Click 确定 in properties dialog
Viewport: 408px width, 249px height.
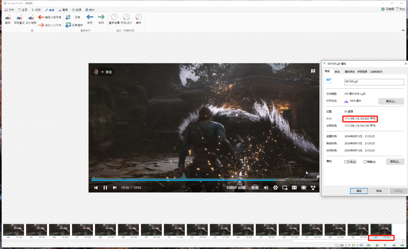pos(359,191)
